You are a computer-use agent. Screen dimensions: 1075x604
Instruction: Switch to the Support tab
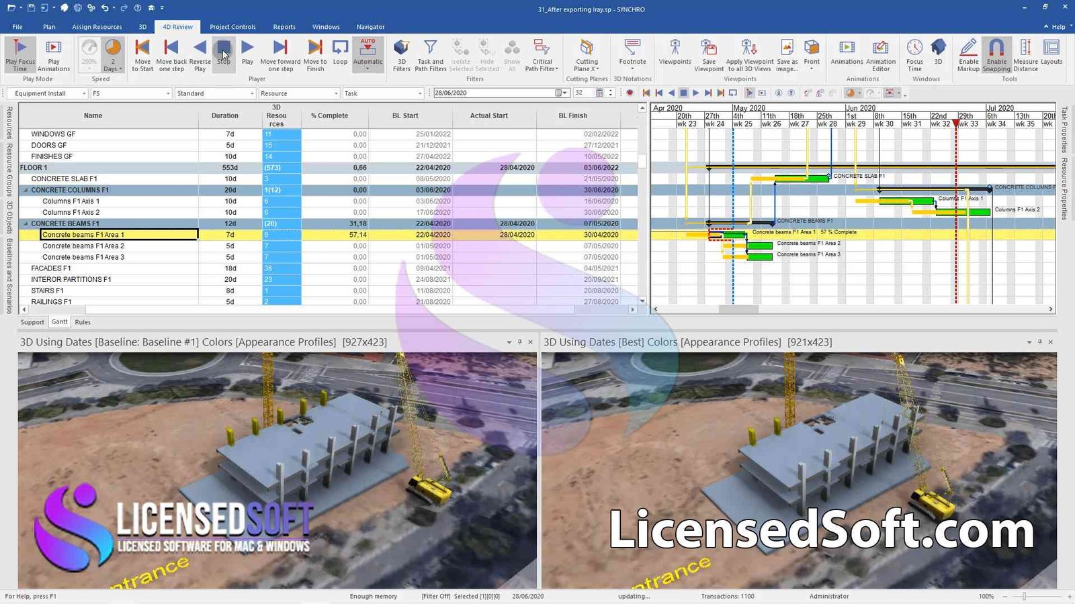pyautogui.click(x=32, y=322)
